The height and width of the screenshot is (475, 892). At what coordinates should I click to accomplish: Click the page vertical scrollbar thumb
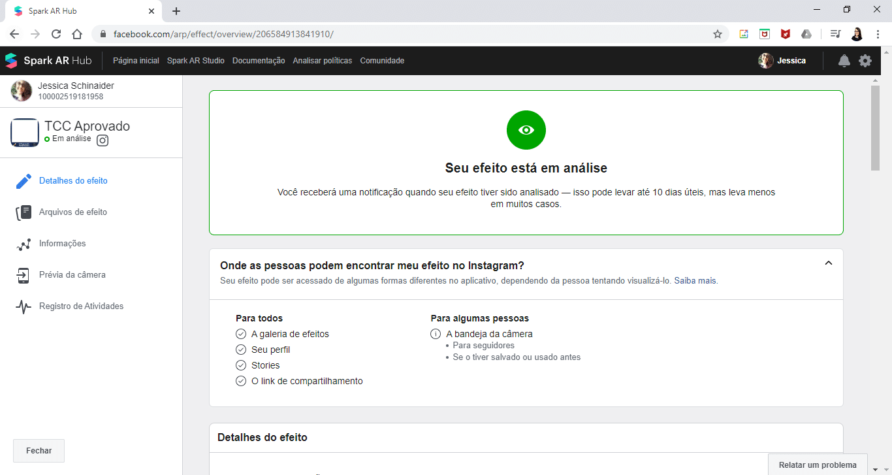point(875,127)
